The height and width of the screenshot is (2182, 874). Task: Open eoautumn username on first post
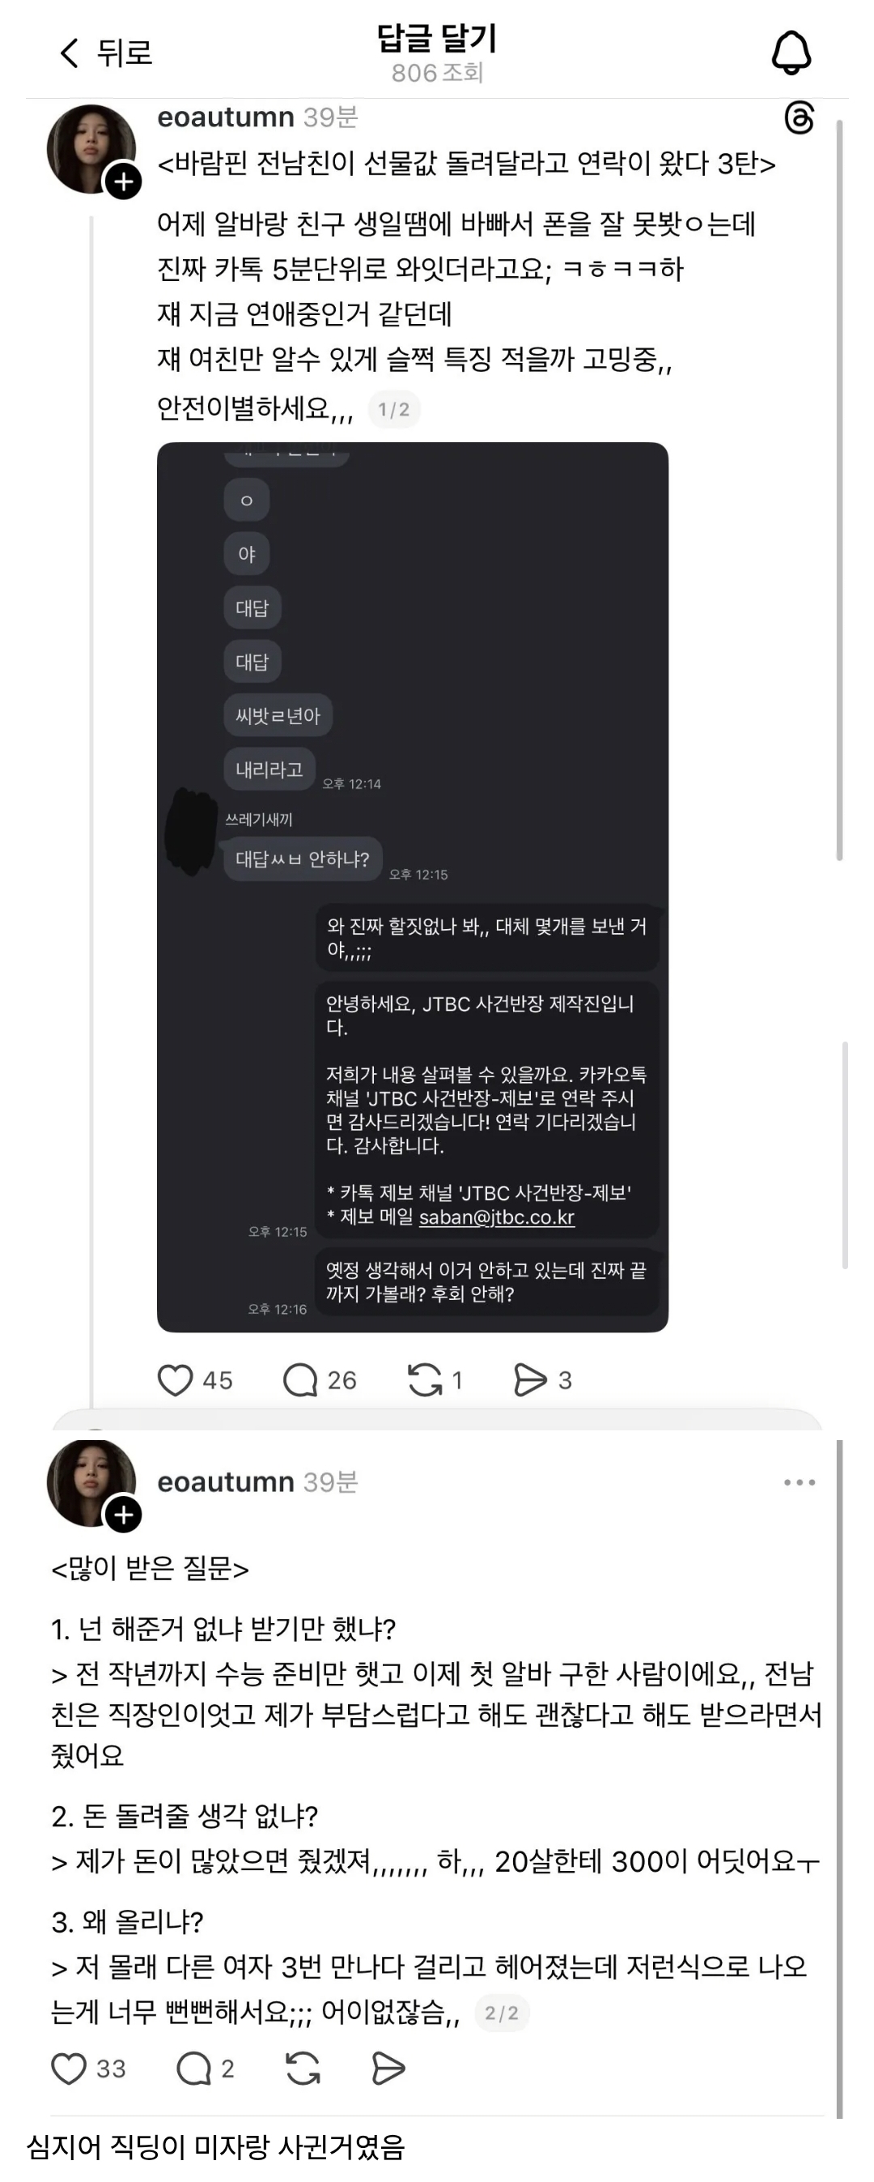[226, 117]
